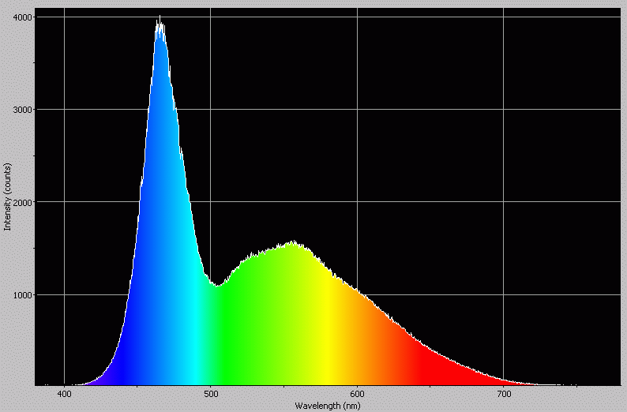Click the 3000 intensity axis label
Screen dimensions: 627x412
22,110
